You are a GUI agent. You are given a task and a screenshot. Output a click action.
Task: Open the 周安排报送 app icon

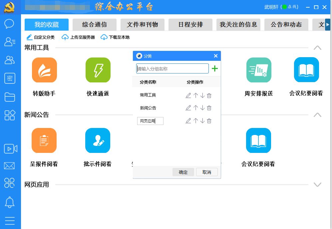[x=259, y=70]
